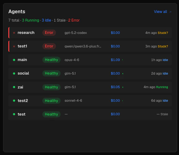
Task: Click the green status dot for main
Action: point(14,60)
